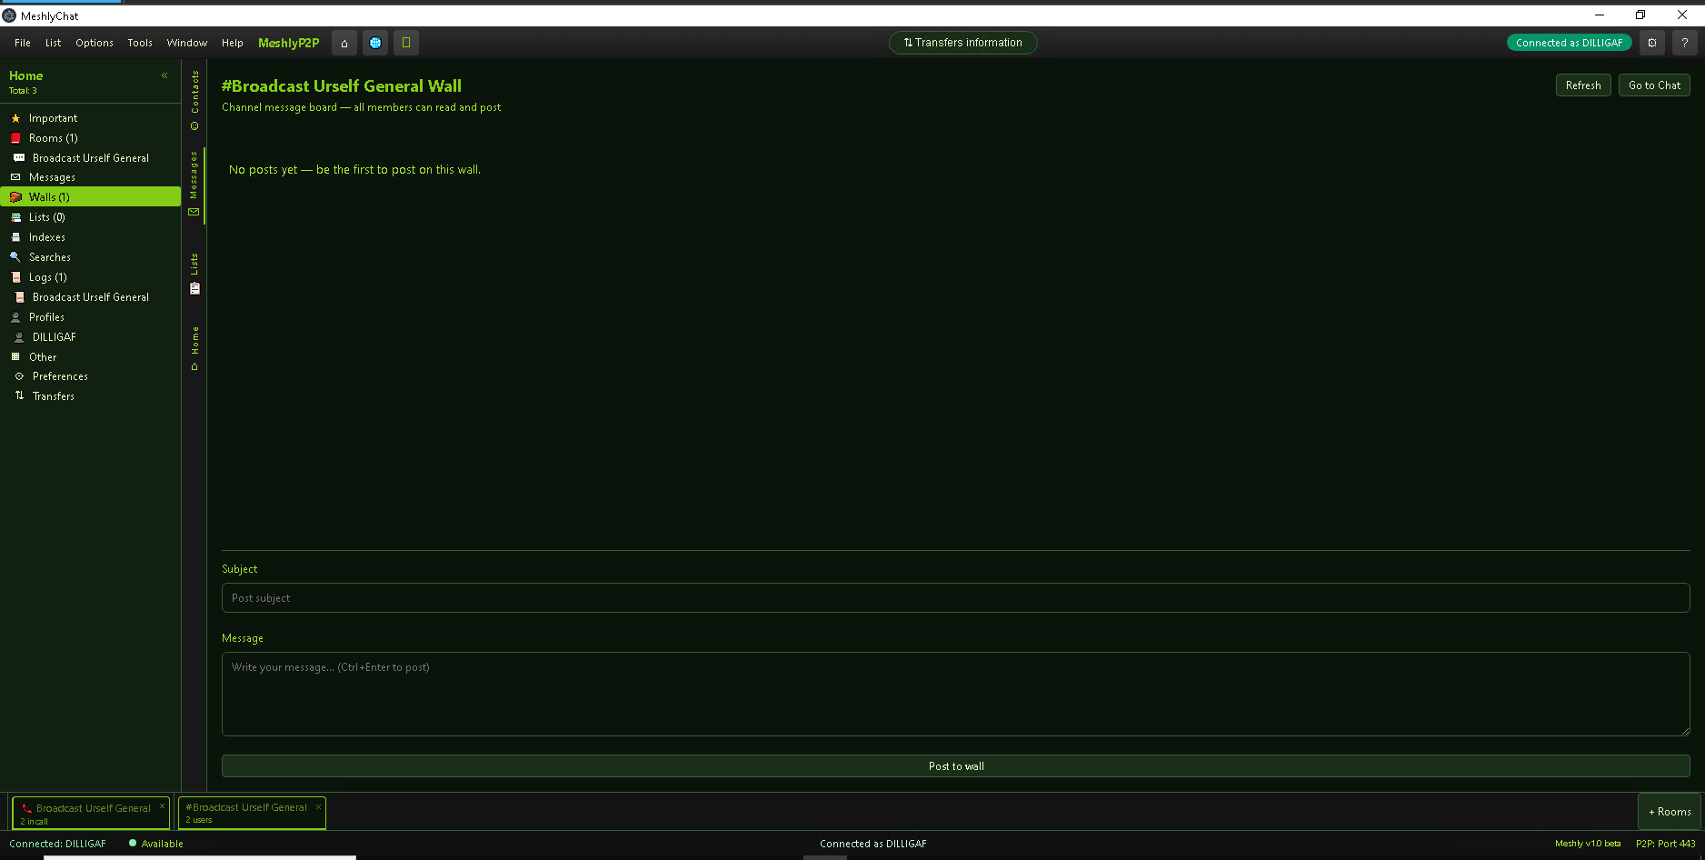Click the Available status indicator
The height and width of the screenshot is (860, 1705).
pos(156,844)
